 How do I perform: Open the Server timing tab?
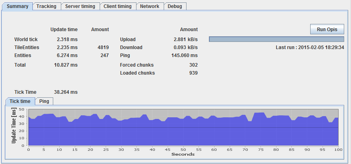(80, 6)
